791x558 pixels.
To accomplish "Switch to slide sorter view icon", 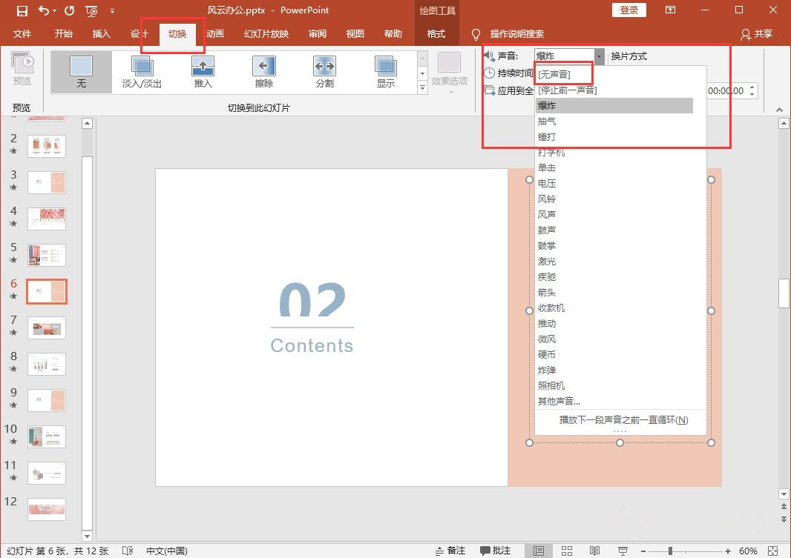I will pos(566,551).
